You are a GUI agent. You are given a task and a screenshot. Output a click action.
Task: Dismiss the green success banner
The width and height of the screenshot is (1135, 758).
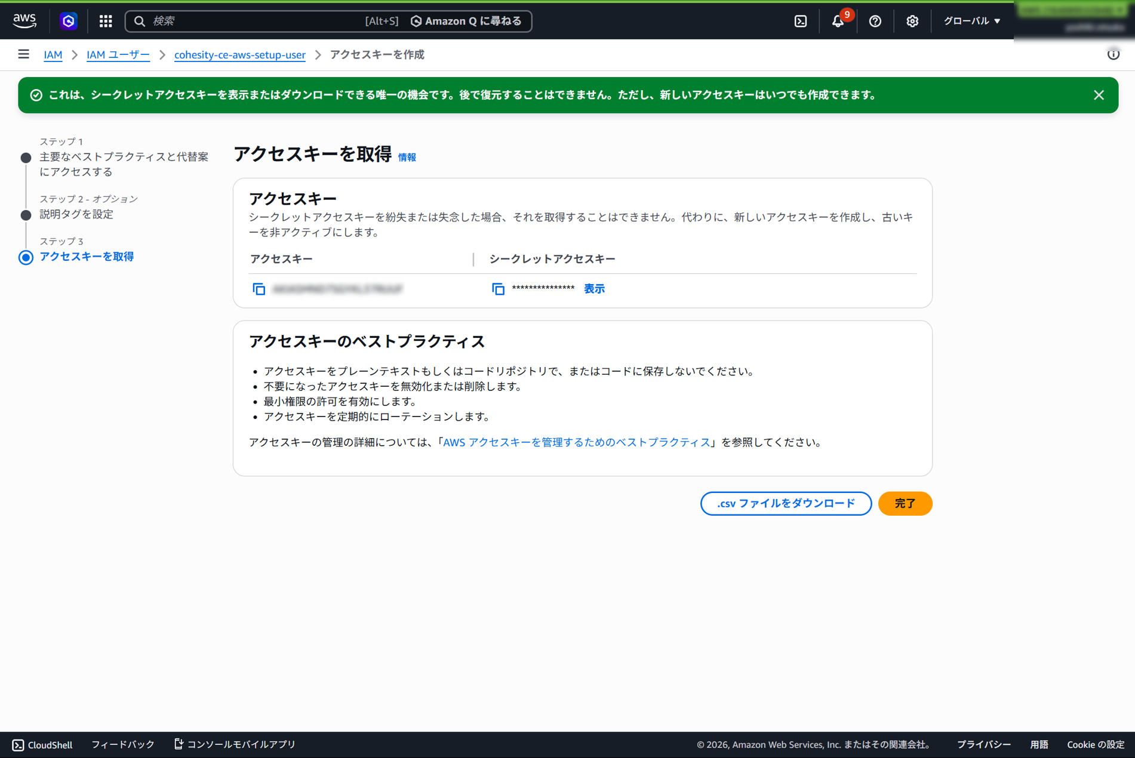point(1099,95)
